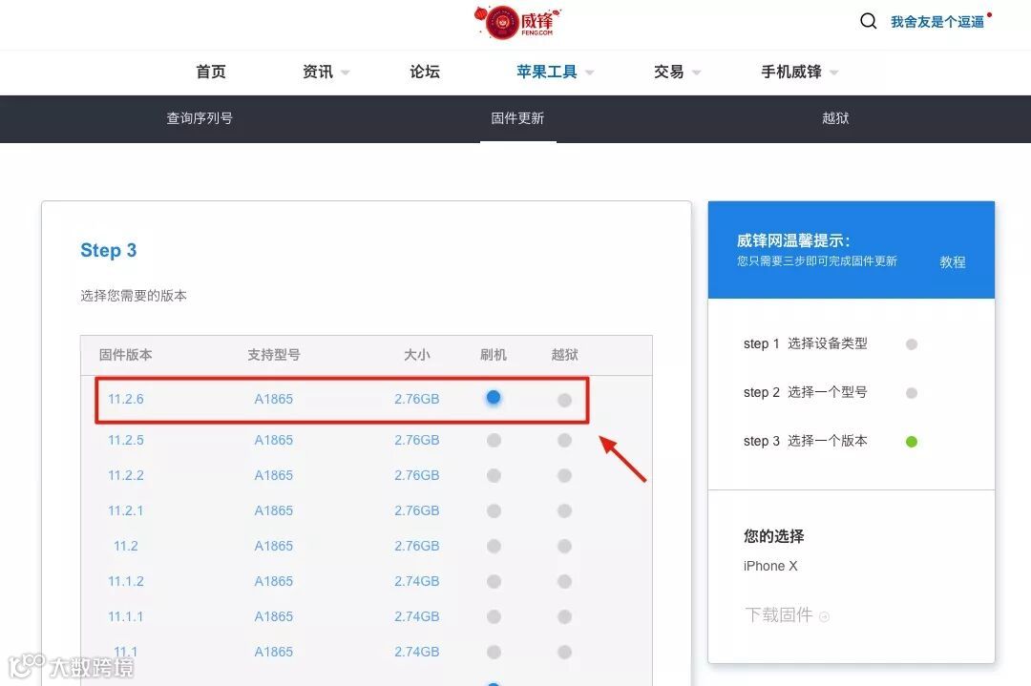This screenshot has height=686, width=1031.
Task: Click the iPhone X selection text
Action: tap(770, 566)
